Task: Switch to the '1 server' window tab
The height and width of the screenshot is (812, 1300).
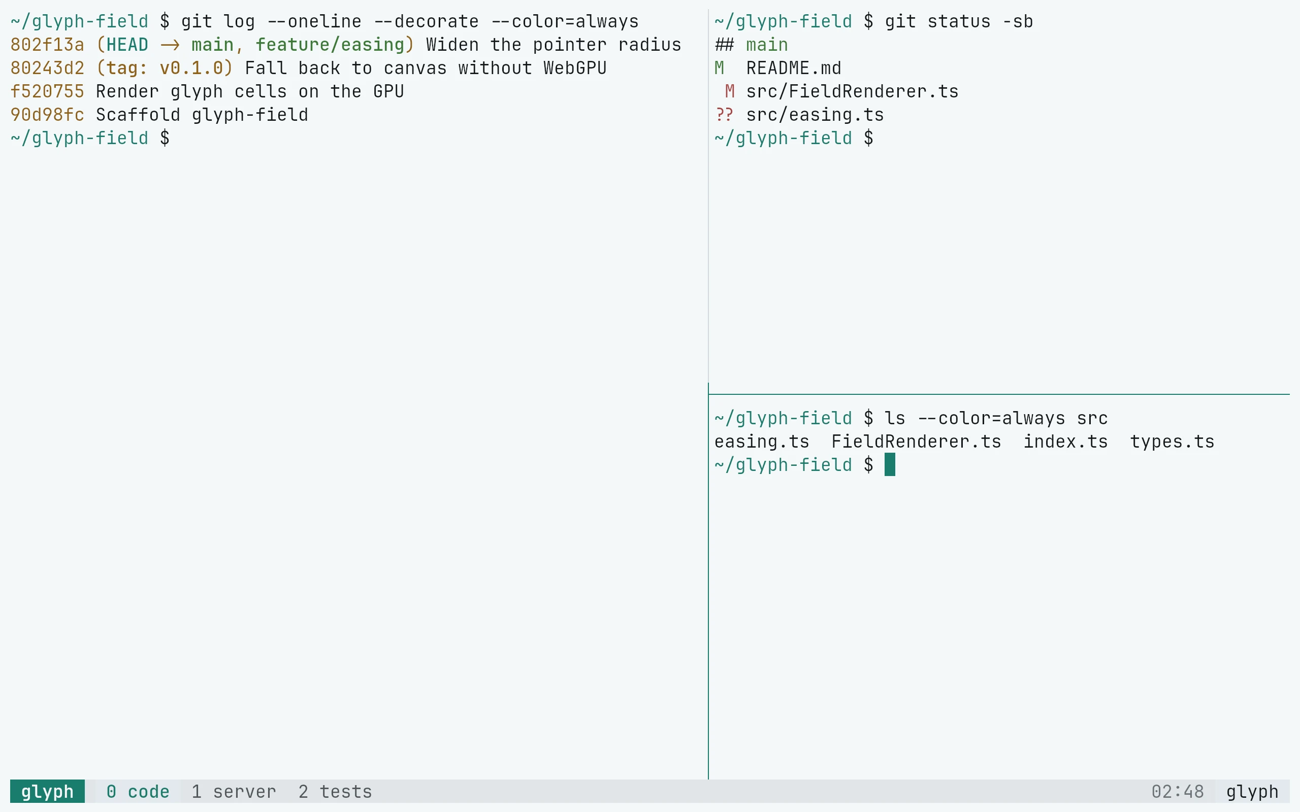Action: (234, 791)
